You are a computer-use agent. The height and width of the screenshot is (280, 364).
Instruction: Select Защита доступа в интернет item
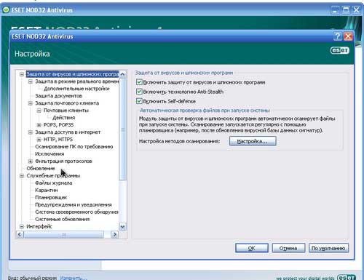click(68, 132)
